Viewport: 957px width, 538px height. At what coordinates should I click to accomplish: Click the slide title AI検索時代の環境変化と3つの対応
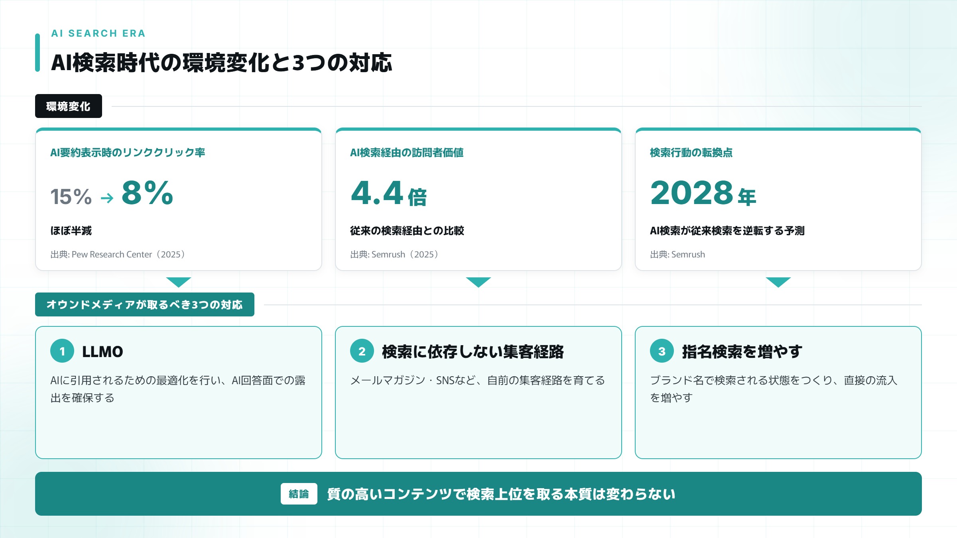222,63
